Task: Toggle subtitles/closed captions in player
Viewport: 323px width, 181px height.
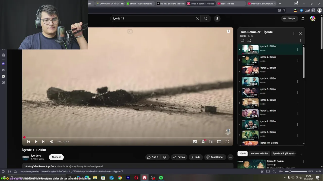Action: point(195,142)
